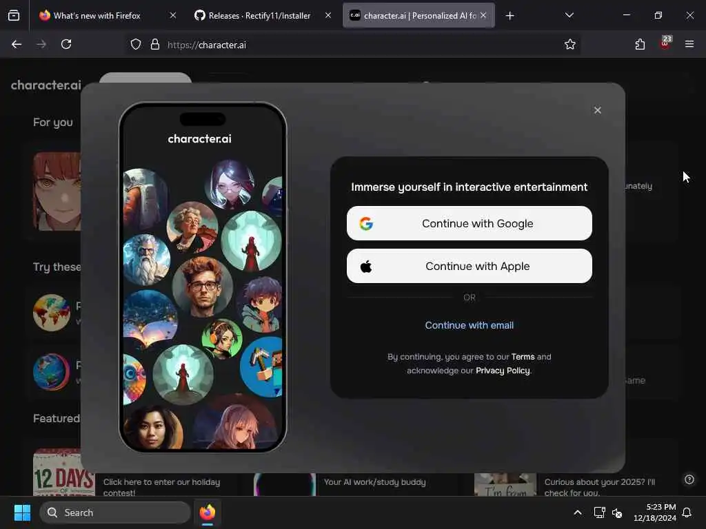Open the Firefox hamburger menu
The image size is (706, 529).
pos(689,44)
